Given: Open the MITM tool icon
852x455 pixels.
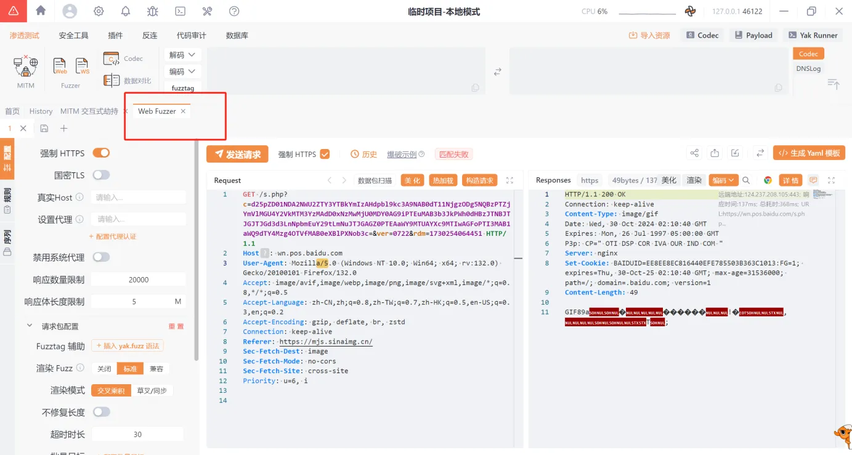Looking at the screenshot, I should click(x=26, y=66).
